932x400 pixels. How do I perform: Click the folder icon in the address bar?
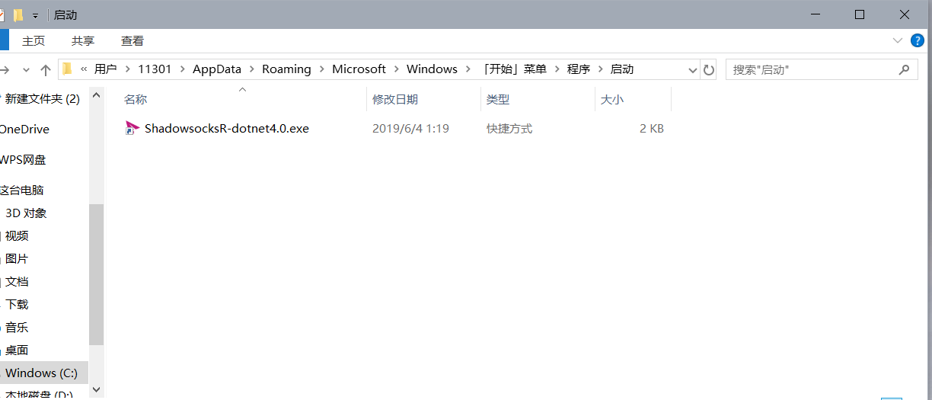click(67, 69)
